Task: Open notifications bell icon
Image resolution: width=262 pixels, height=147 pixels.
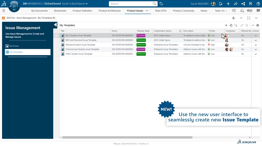Action: pyautogui.click(x=221, y=4)
